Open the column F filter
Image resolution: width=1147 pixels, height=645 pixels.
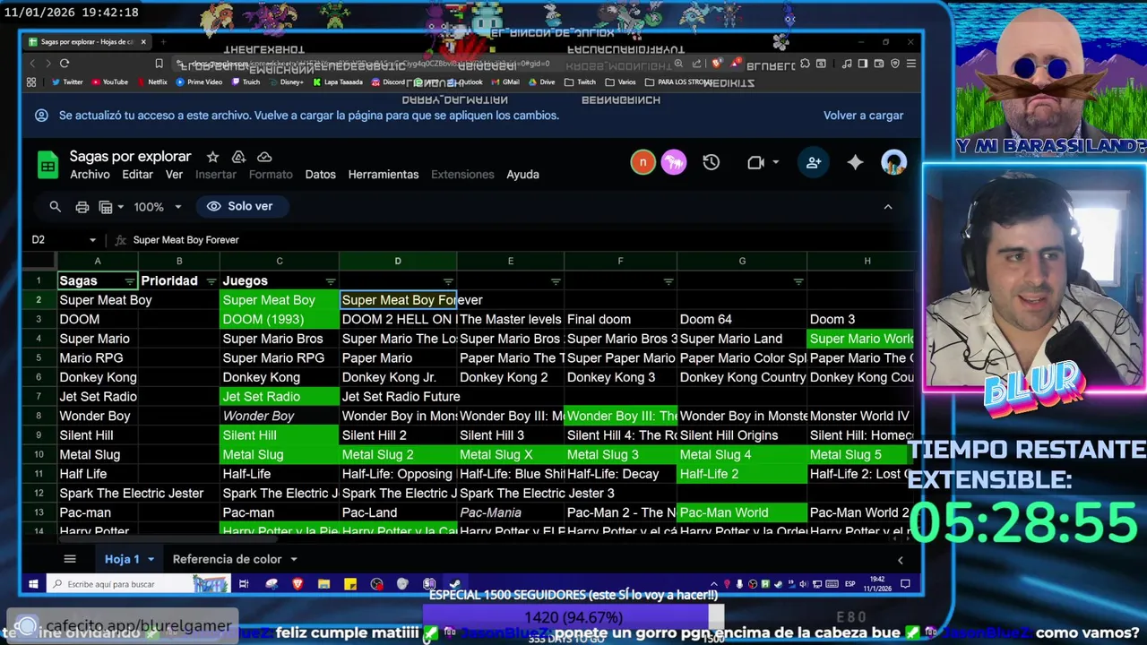tap(668, 281)
